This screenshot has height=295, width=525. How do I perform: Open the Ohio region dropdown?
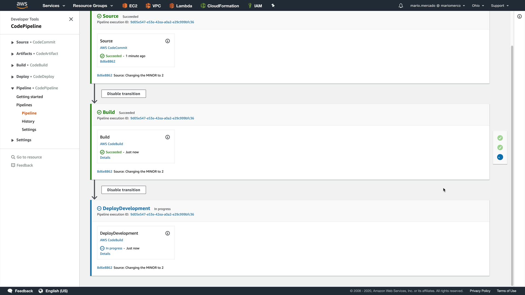tap(478, 6)
